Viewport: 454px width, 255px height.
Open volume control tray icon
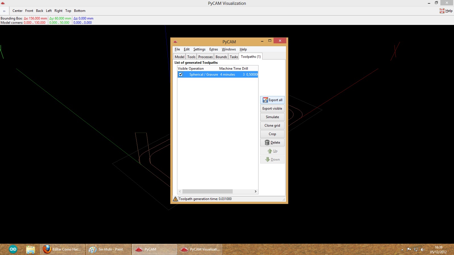click(x=423, y=250)
